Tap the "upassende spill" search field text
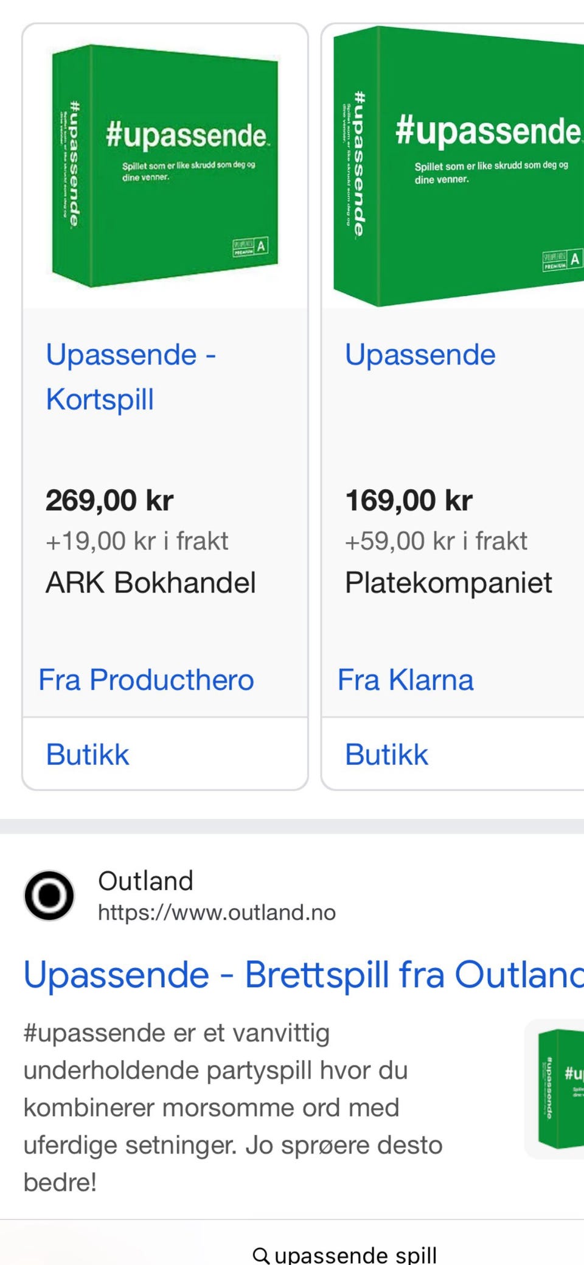The height and width of the screenshot is (1265, 584). [355, 1255]
